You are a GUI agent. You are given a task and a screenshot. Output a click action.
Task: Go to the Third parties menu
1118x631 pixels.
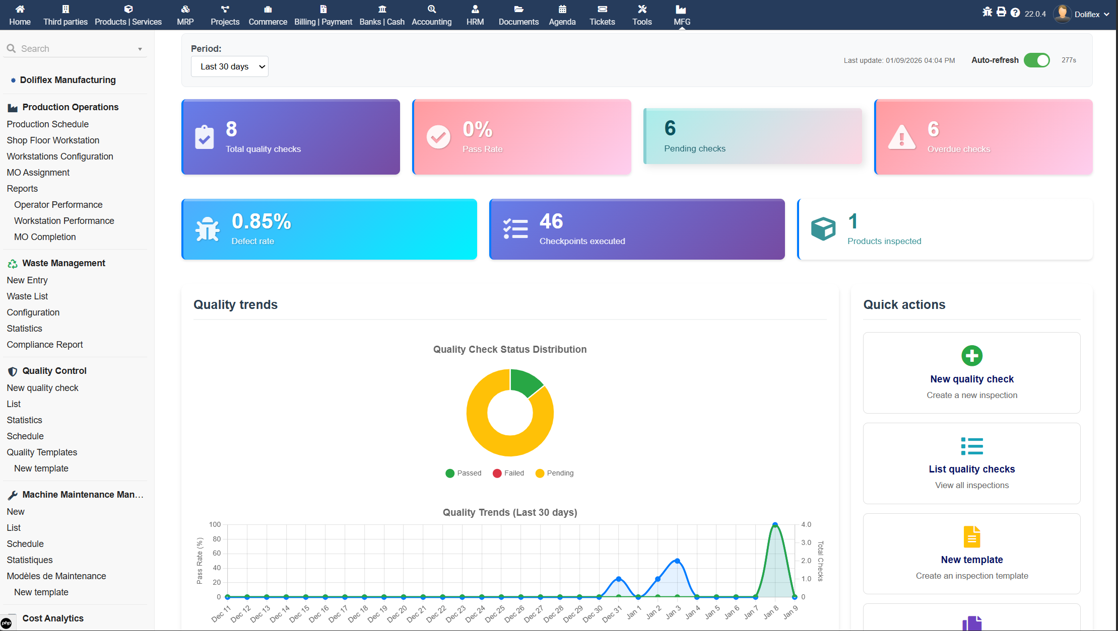65,15
